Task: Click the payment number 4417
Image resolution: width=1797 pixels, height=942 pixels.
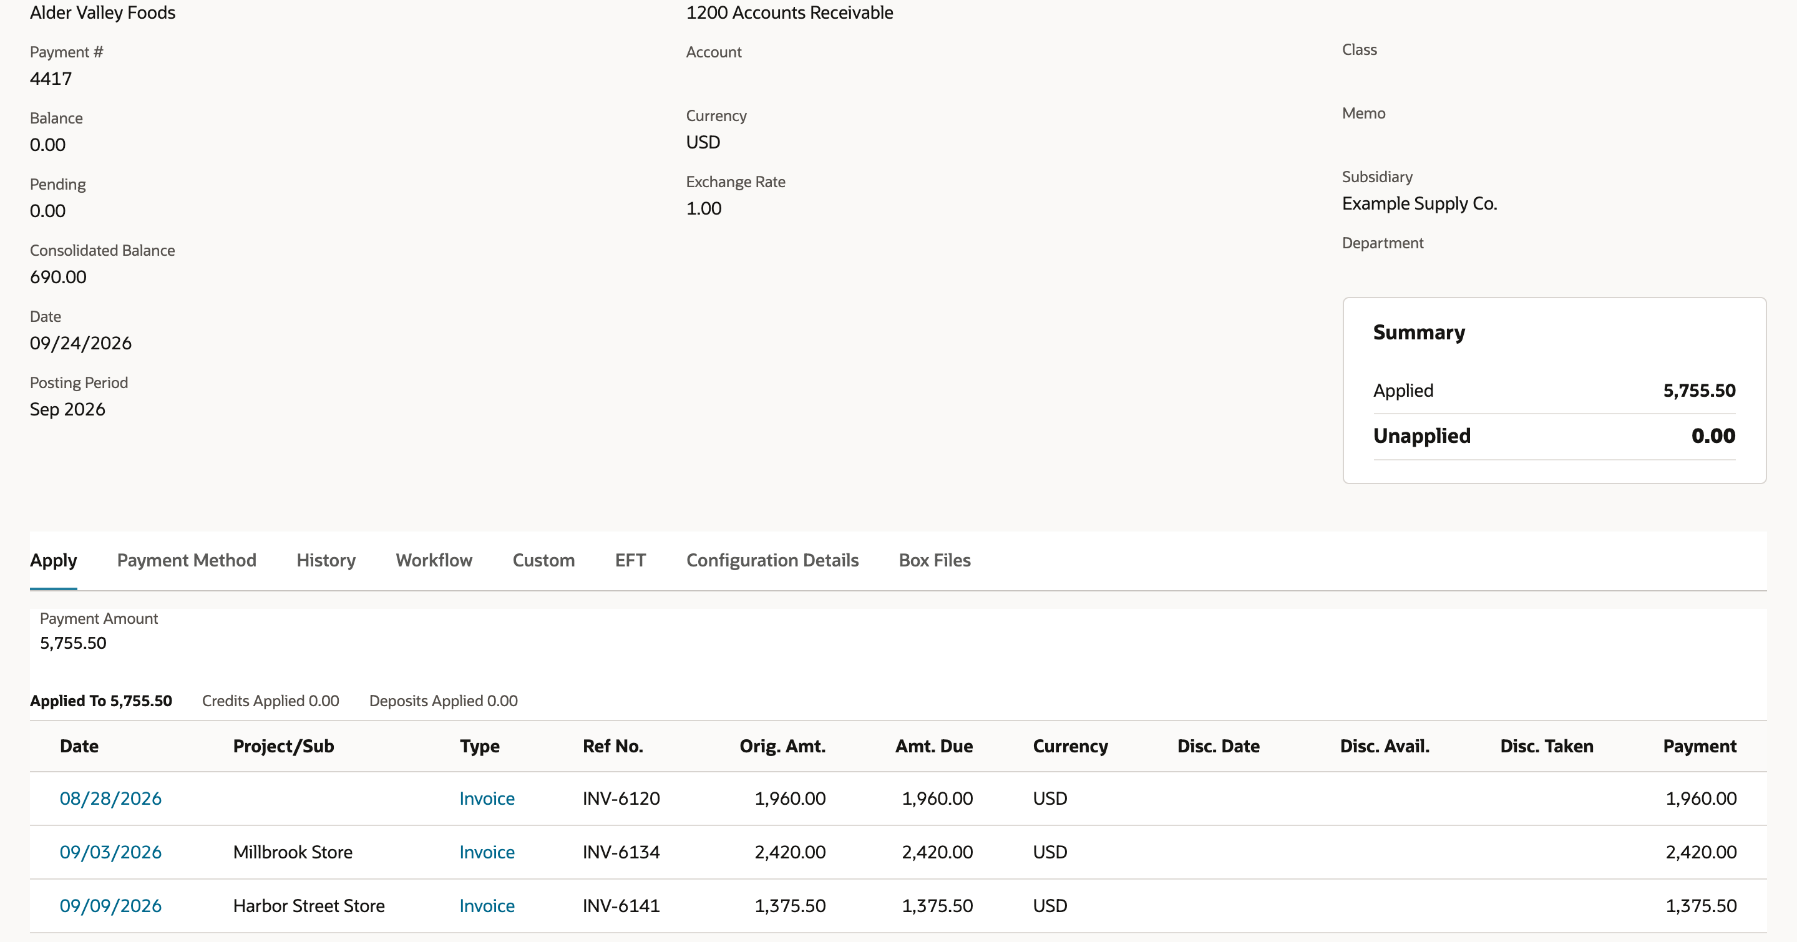Action: coord(50,79)
